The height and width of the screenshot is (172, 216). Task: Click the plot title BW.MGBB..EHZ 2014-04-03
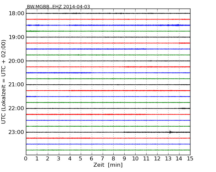pyautogui.click(x=58, y=7)
